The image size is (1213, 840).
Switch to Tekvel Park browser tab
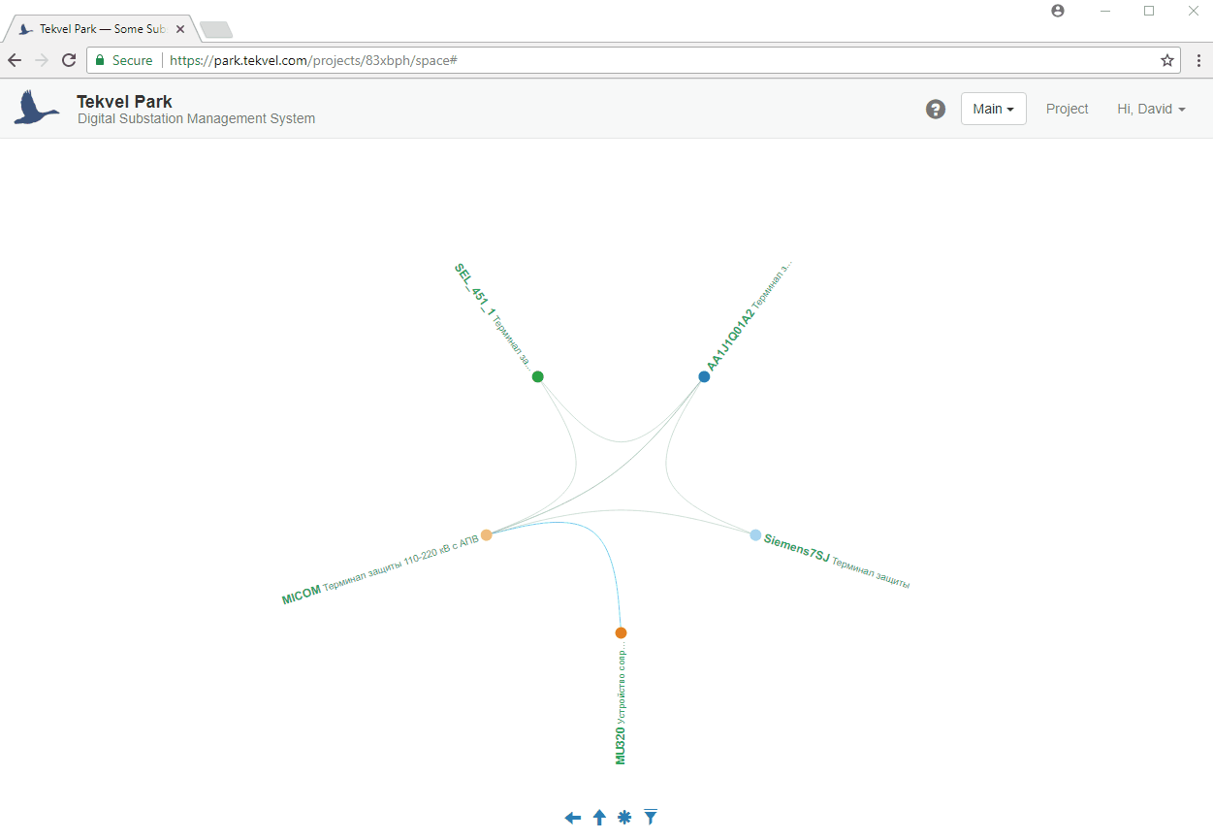coord(102,29)
